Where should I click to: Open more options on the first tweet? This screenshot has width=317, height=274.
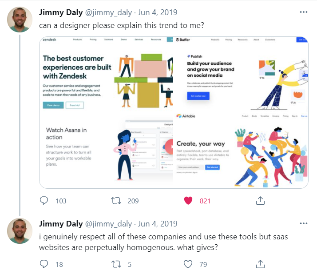tap(303, 12)
